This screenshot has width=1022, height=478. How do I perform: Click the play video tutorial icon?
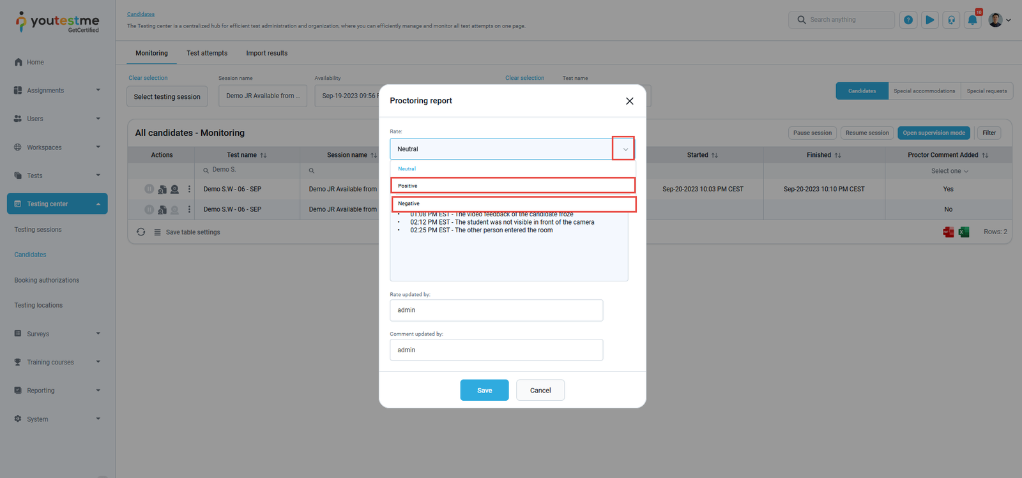[929, 20]
